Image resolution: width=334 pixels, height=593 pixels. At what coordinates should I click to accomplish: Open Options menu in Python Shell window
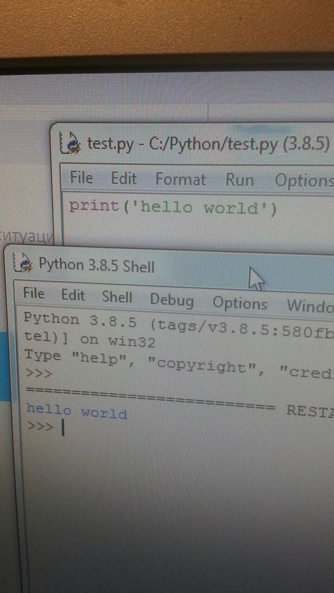coord(240,303)
